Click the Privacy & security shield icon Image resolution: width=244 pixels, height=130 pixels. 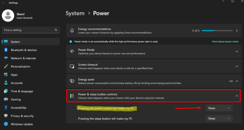[6, 116]
